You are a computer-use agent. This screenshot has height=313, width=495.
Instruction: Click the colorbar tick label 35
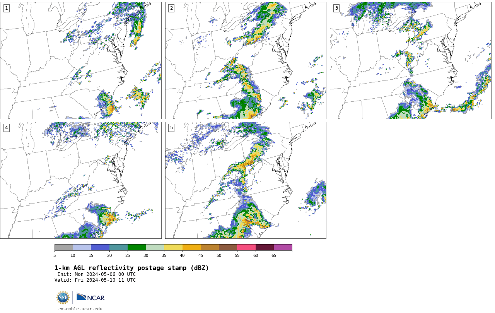164,255
